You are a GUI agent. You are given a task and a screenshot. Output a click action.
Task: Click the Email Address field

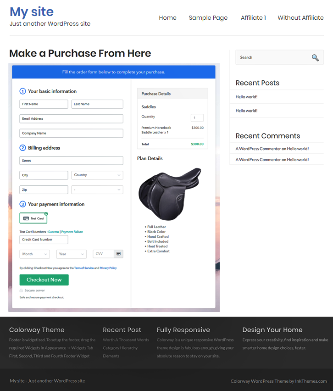pos(71,119)
